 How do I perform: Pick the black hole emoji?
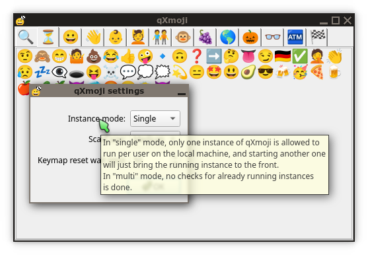click(77, 74)
